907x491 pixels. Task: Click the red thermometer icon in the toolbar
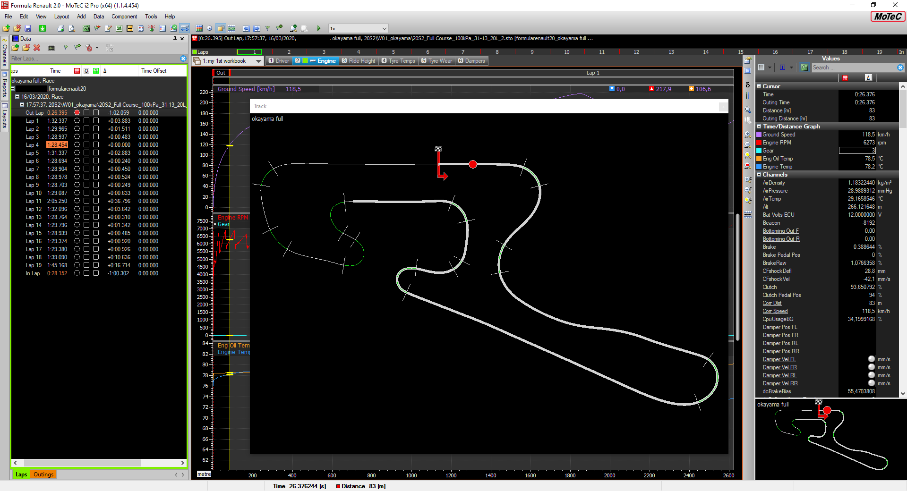tap(152, 28)
